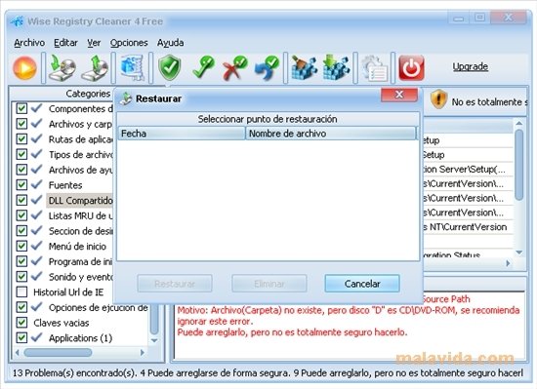Uncheck Rutas de aplicaciones checkbox
Screen dimensions: 537x389
pyautogui.click(x=21, y=139)
